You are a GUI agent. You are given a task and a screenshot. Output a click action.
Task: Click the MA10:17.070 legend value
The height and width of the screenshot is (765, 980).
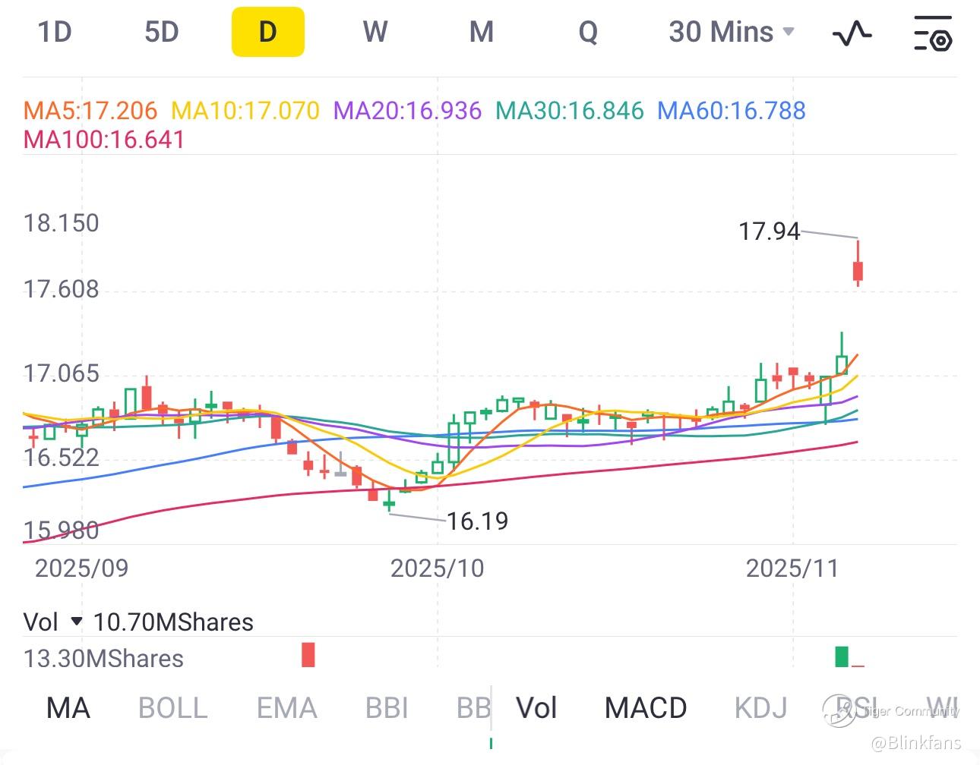pos(245,111)
